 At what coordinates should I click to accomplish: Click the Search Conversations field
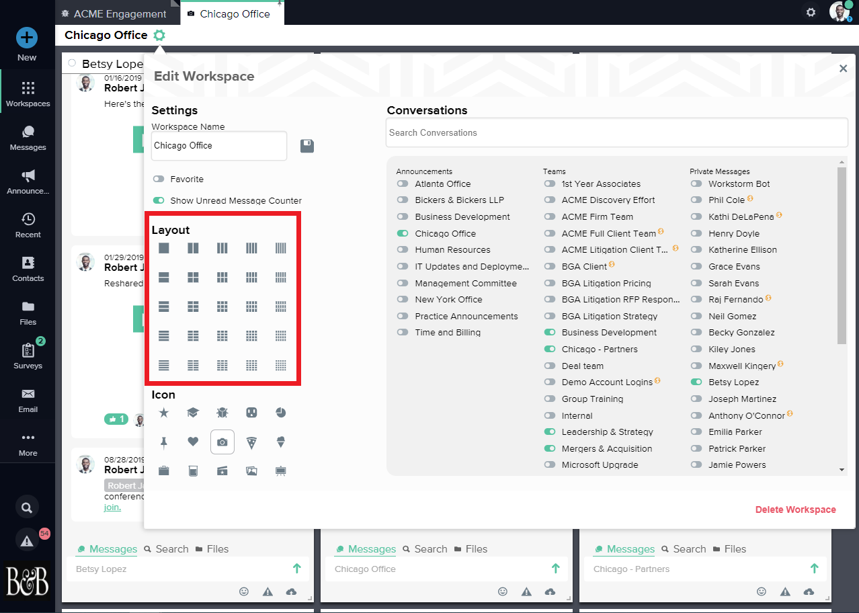point(616,132)
